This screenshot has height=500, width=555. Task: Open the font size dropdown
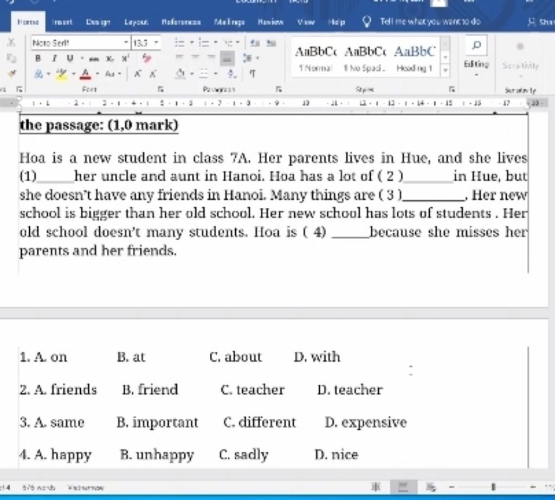(156, 43)
